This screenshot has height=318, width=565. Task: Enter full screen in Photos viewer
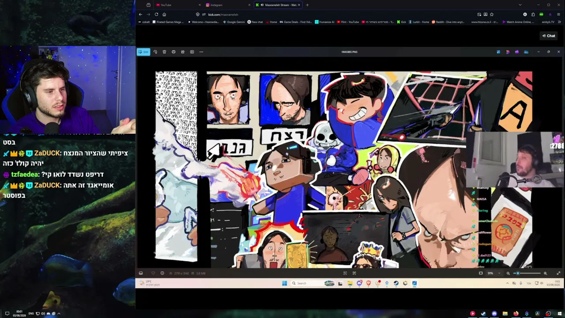point(558,273)
